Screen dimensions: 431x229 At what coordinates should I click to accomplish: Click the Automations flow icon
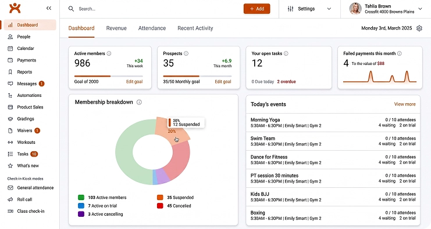(x=10, y=95)
